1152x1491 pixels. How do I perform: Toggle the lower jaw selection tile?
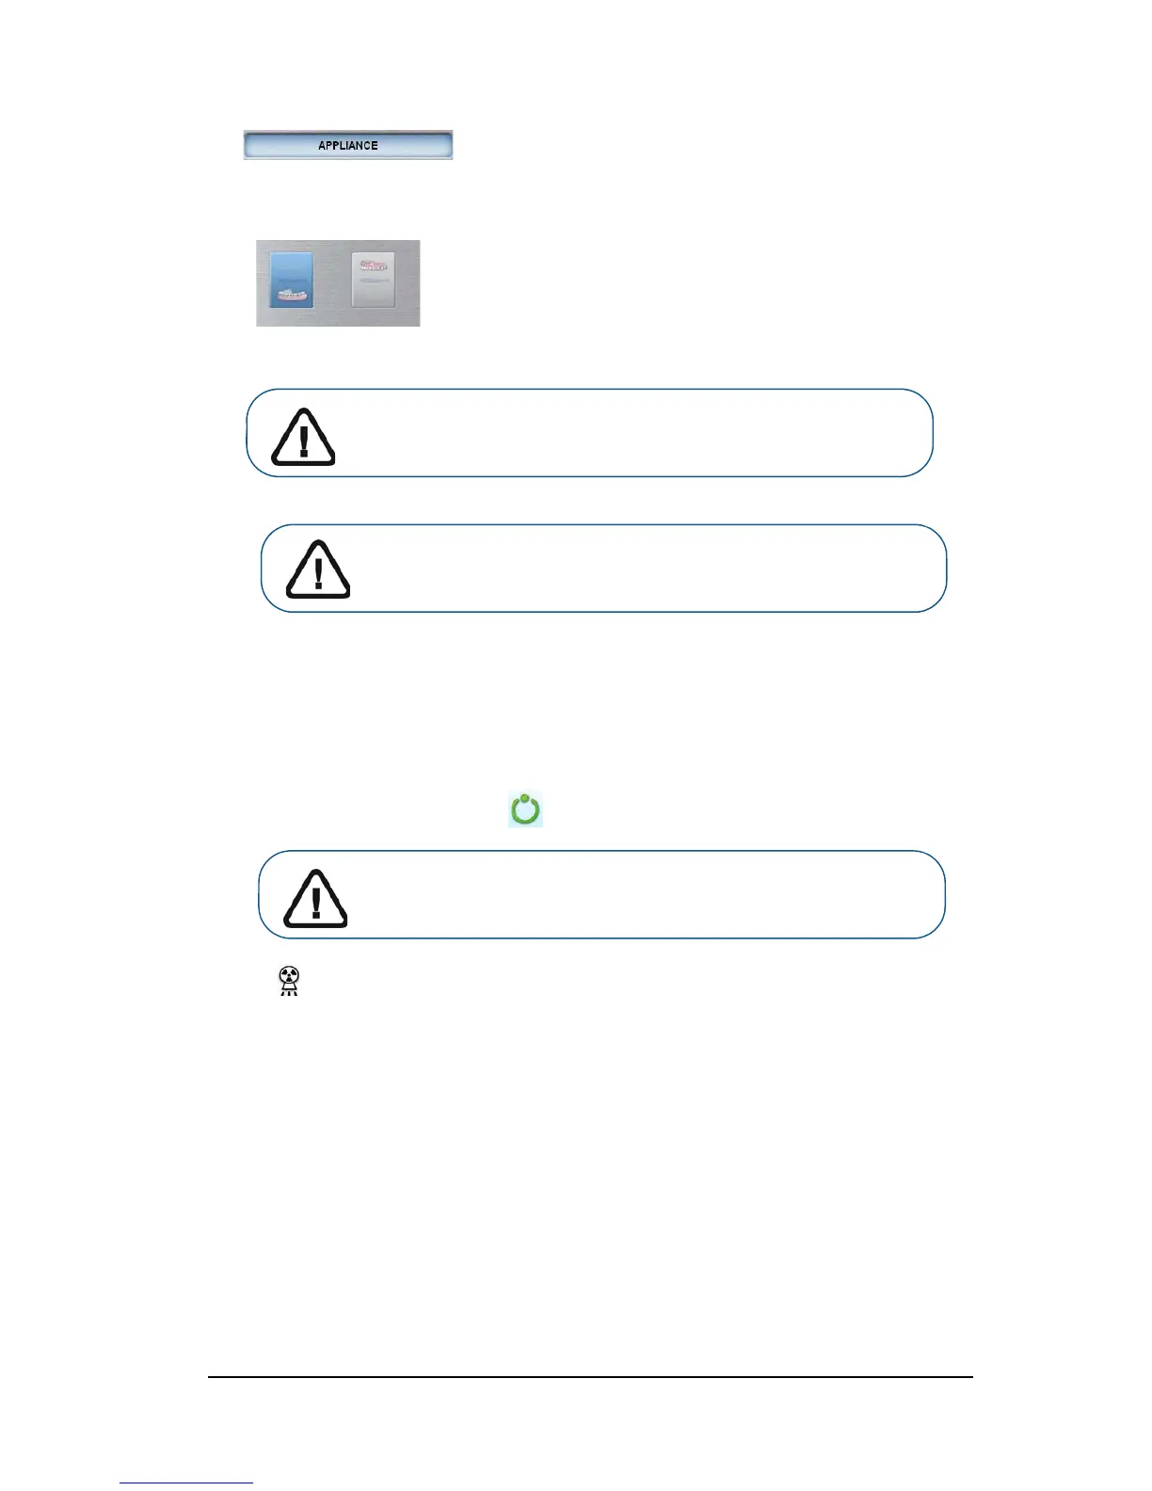pos(291,280)
